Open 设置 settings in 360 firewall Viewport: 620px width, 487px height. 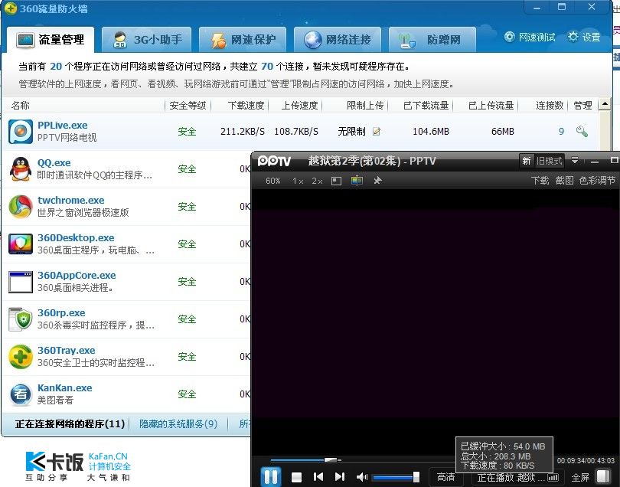pyautogui.click(x=584, y=38)
